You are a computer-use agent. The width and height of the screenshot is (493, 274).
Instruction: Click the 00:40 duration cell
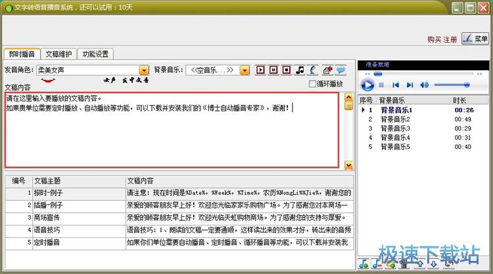pyautogui.click(x=463, y=147)
